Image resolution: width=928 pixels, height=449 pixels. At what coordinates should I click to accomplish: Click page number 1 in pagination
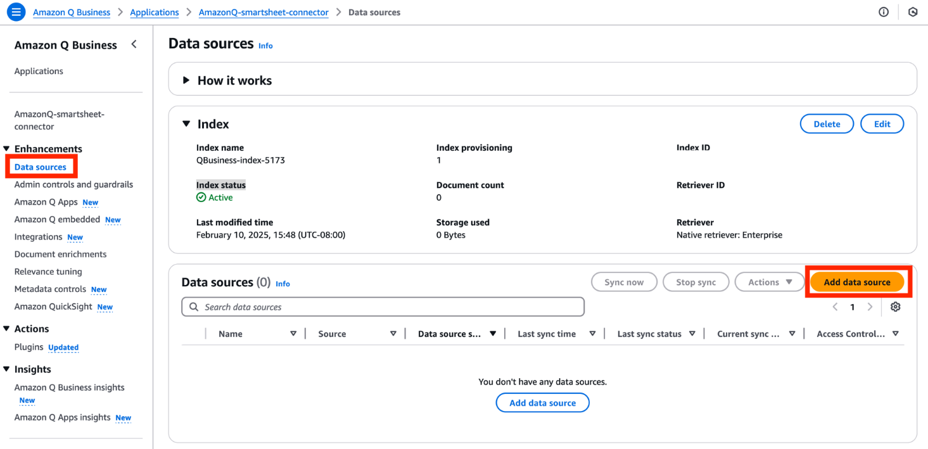[x=852, y=307]
